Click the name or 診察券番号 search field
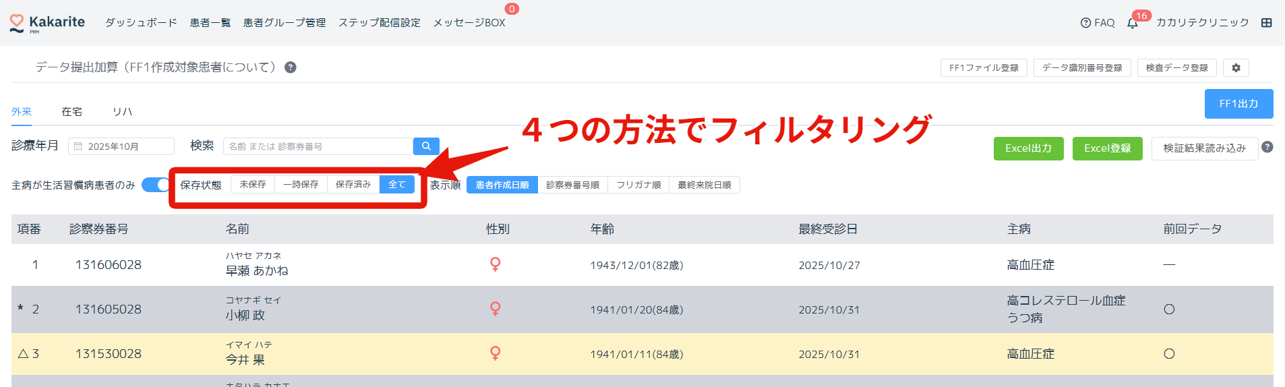This screenshot has height=387, width=1285. click(x=318, y=146)
